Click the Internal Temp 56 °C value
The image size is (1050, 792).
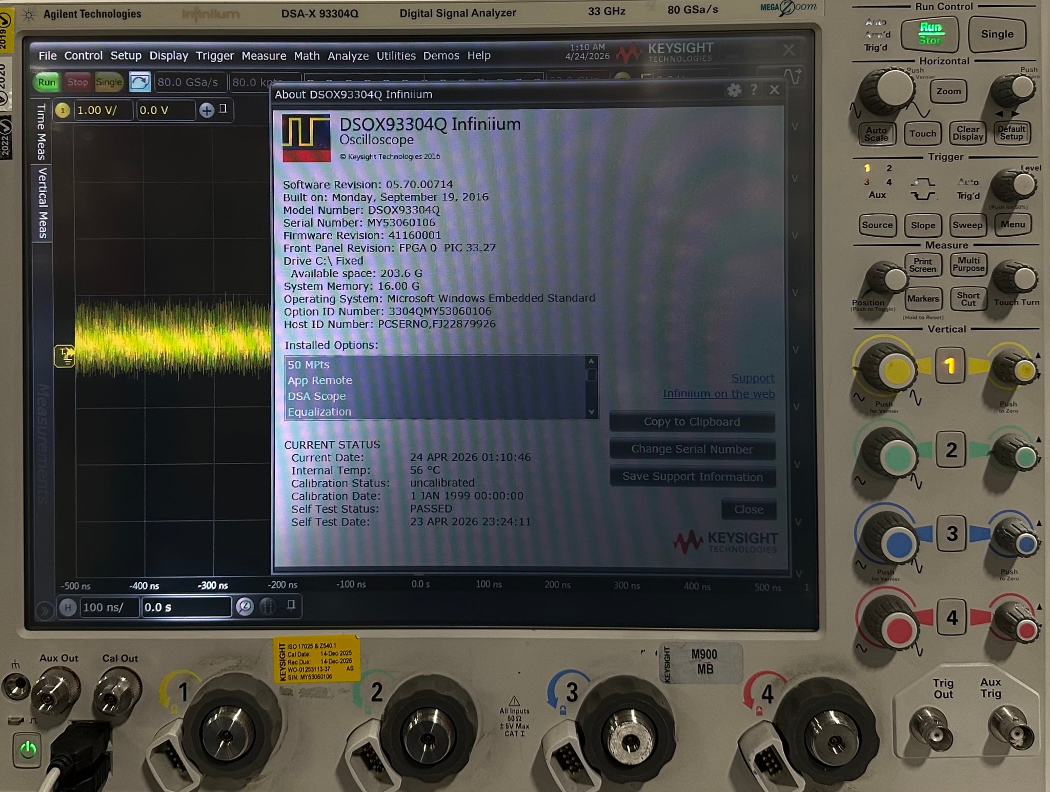point(425,470)
